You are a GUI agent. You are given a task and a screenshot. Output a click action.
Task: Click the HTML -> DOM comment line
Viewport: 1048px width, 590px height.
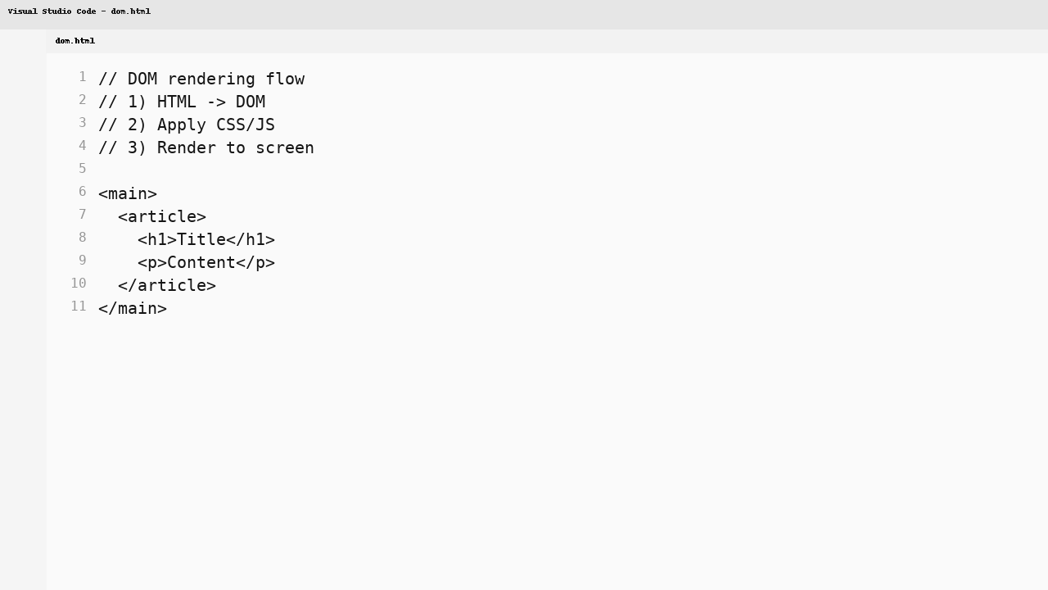181,102
